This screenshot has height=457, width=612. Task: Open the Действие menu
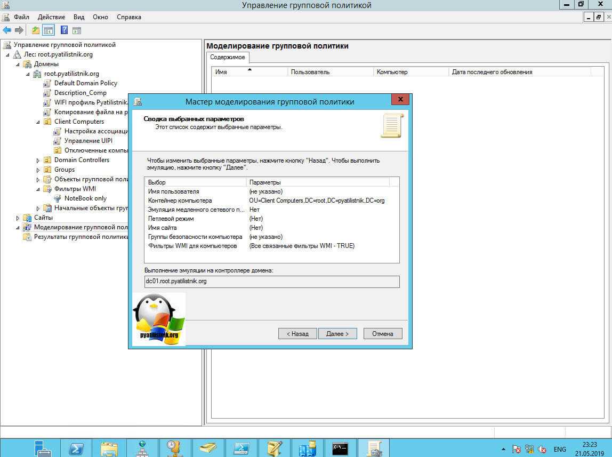tap(51, 17)
